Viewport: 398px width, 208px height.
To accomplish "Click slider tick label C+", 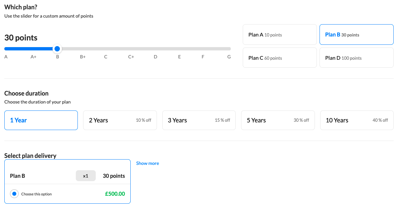I will pyautogui.click(x=131, y=57).
